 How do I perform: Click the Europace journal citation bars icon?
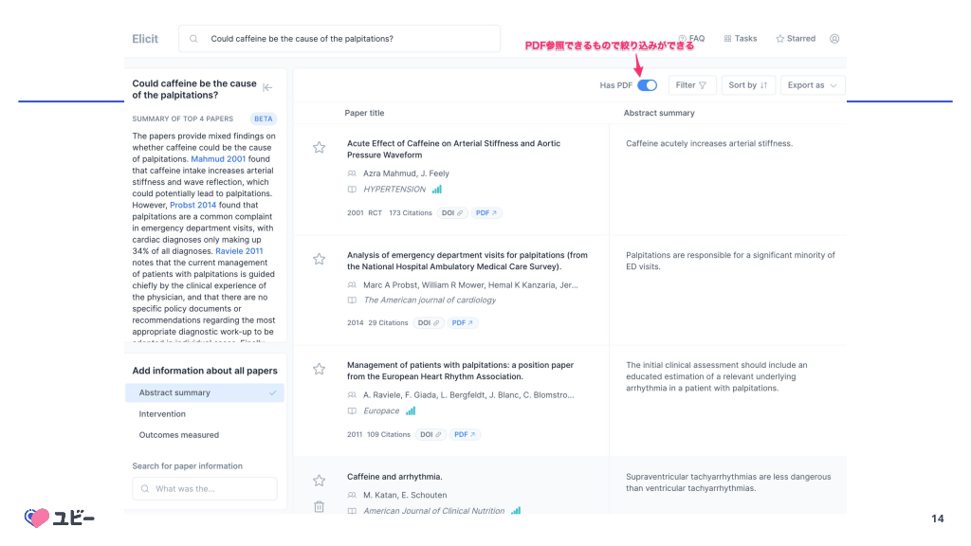411,411
